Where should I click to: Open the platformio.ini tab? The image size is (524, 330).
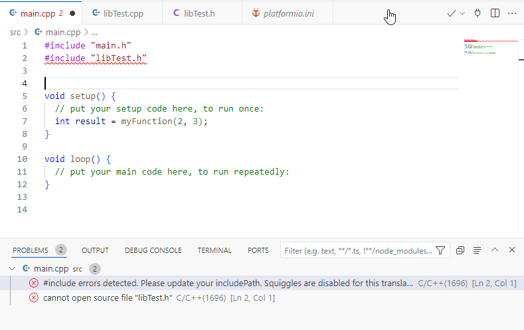pos(288,13)
